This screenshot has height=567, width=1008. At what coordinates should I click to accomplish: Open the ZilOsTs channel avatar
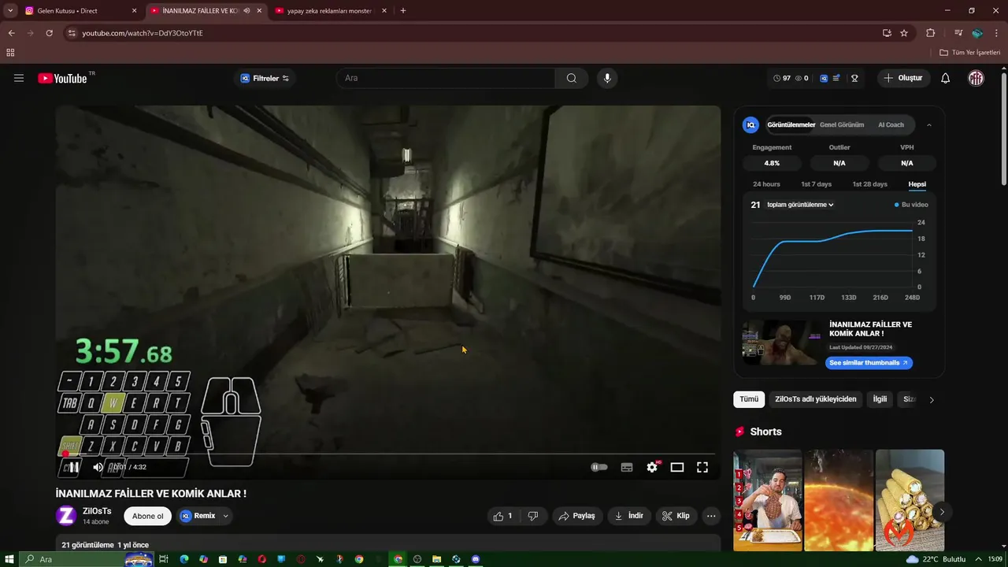coord(66,516)
